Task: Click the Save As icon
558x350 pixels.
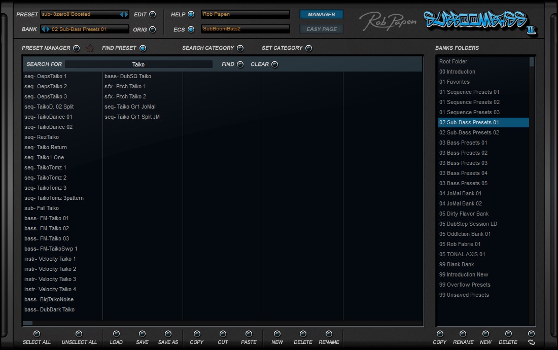Action: pos(168,335)
